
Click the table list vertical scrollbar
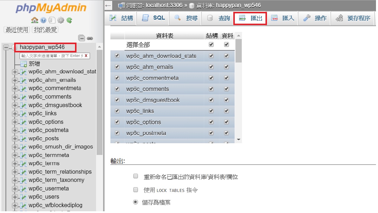(239, 50)
